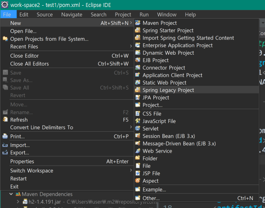Select h2-1.4.191.jar in project tree
This screenshot has height=208, width=265.
point(45,202)
